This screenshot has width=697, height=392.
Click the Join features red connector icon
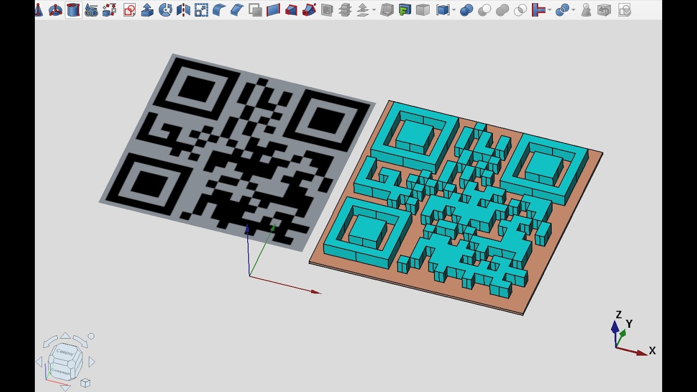(539, 10)
